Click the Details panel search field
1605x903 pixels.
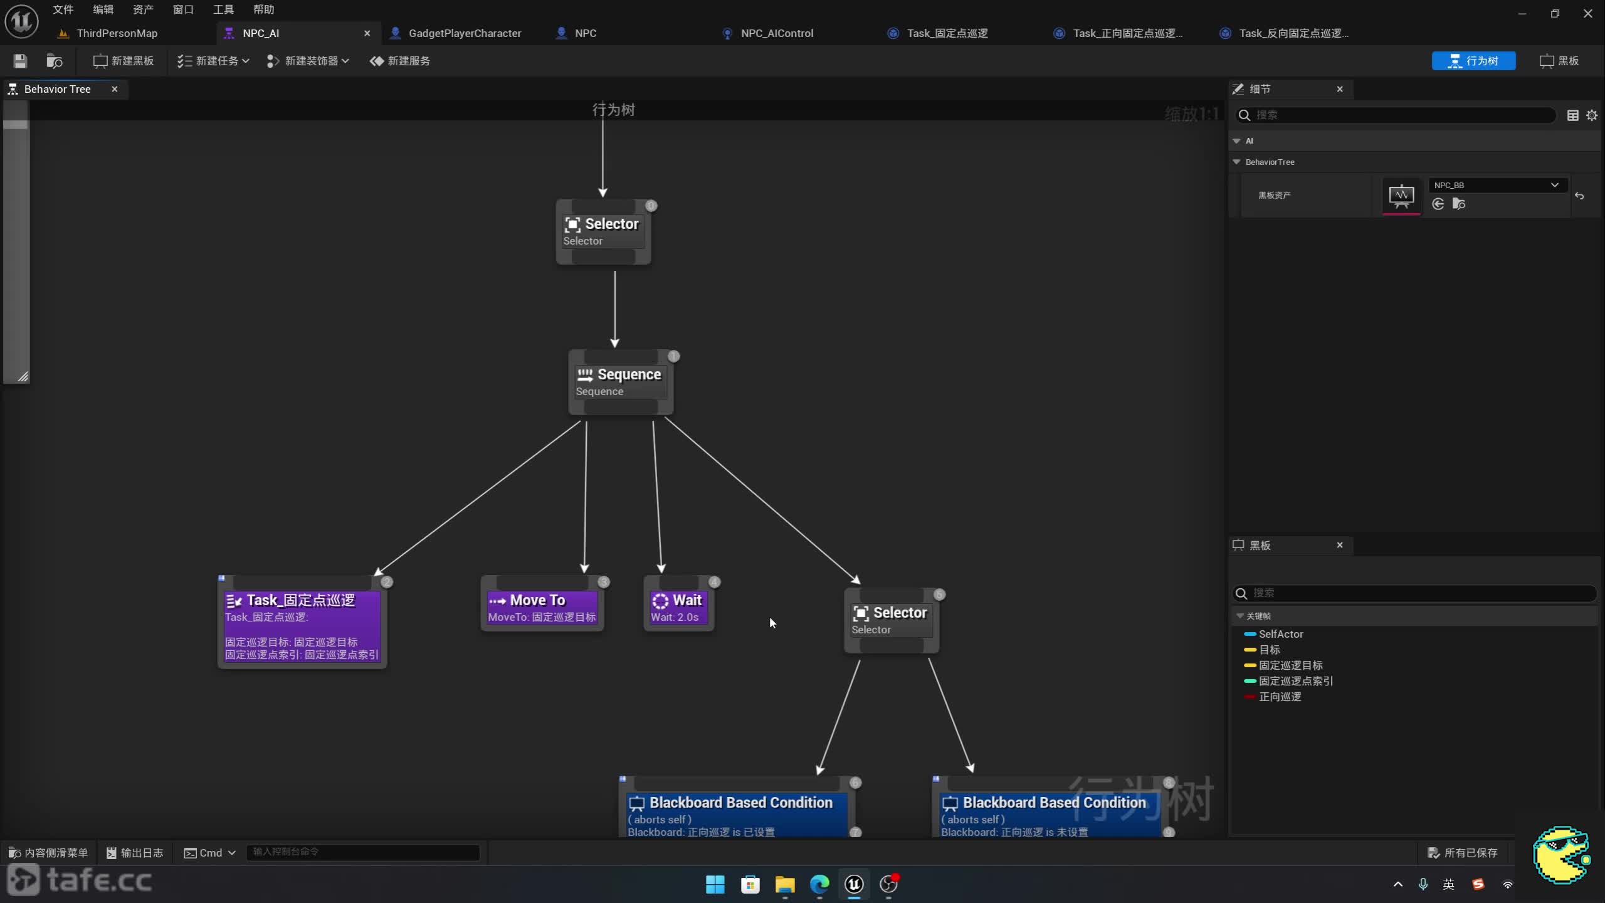tap(1396, 115)
